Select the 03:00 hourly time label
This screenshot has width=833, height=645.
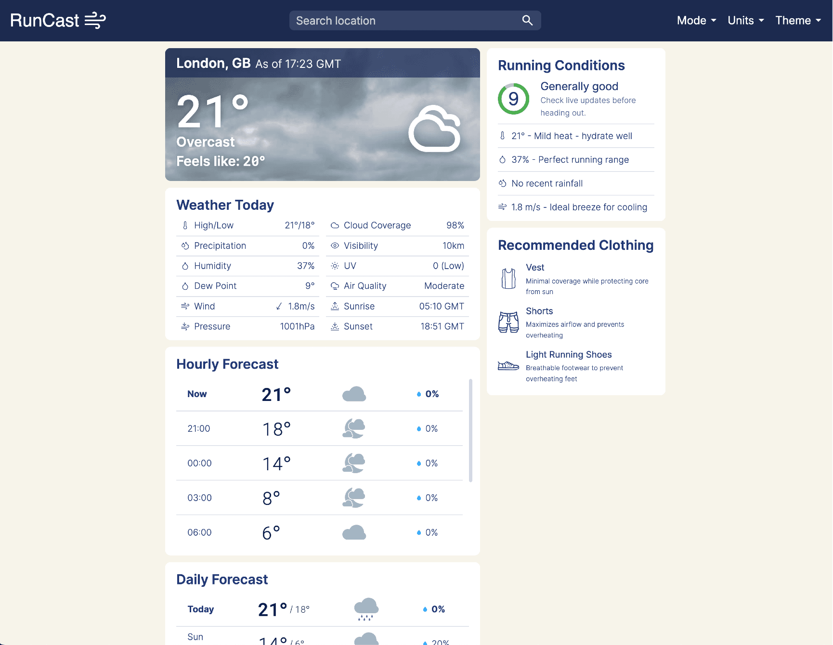(199, 498)
